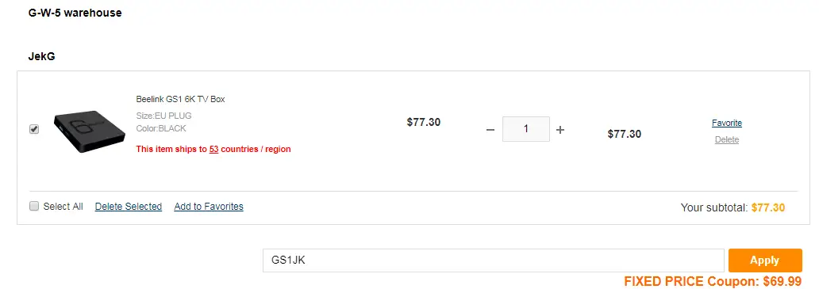The width and height of the screenshot is (819, 289).
Task: Focus the coupon code field containing GS1JK
Action: click(493, 260)
